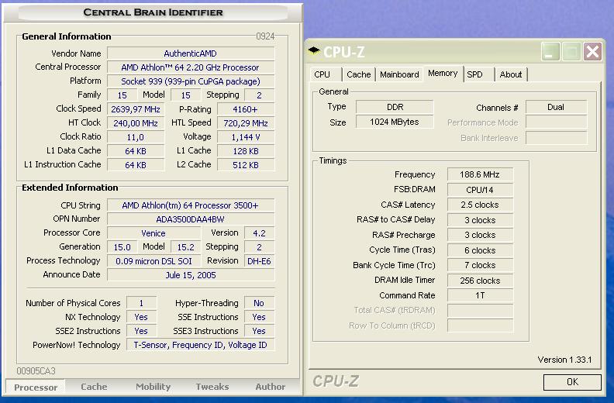Viewport: 614px width, 403px height.
Task: Click the Platform field Socket 939
Action: click(191, 81)
